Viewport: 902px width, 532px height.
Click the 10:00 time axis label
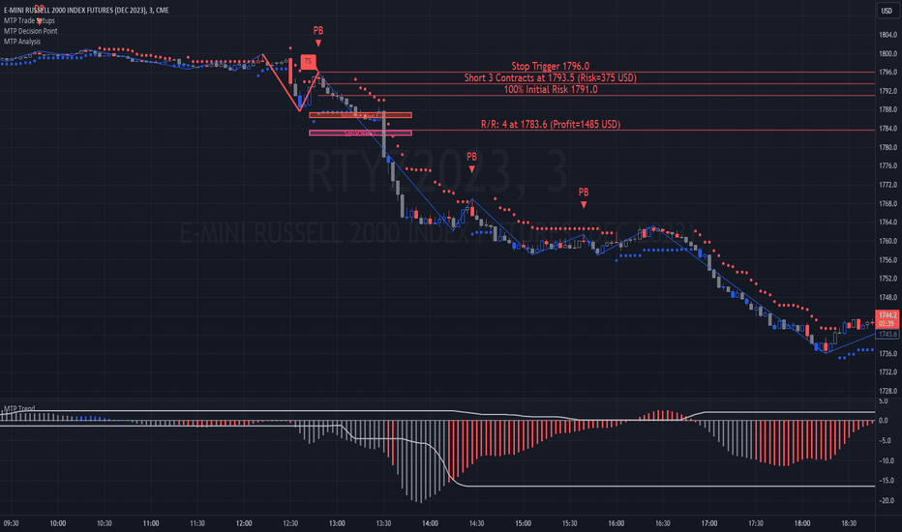(57, 523)
